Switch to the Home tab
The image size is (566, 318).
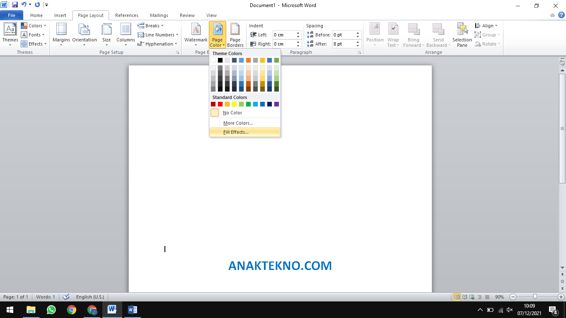[36, 15]
